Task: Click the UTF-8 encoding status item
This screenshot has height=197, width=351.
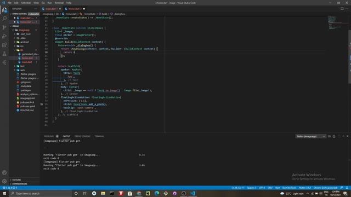Action: coord(262,188)
